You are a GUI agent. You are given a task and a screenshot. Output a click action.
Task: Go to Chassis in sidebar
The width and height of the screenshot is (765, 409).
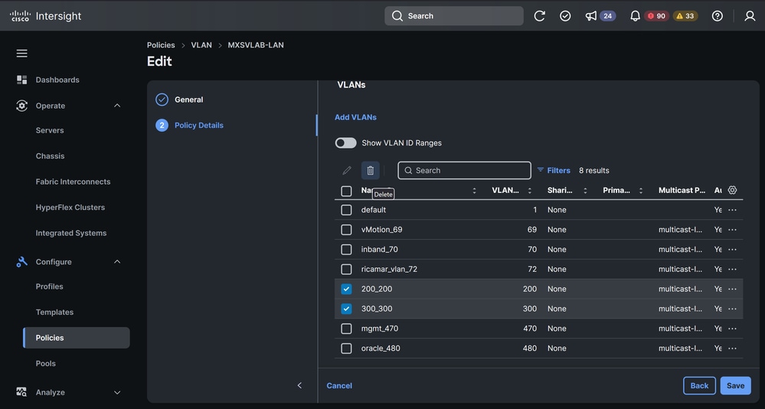[x=51, y=155]
